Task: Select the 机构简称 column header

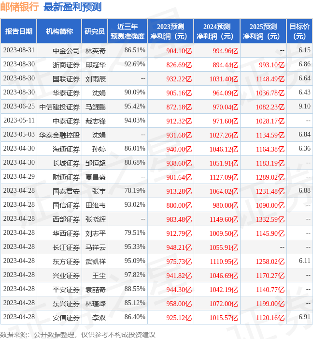Action: click(x=59, y=31)
